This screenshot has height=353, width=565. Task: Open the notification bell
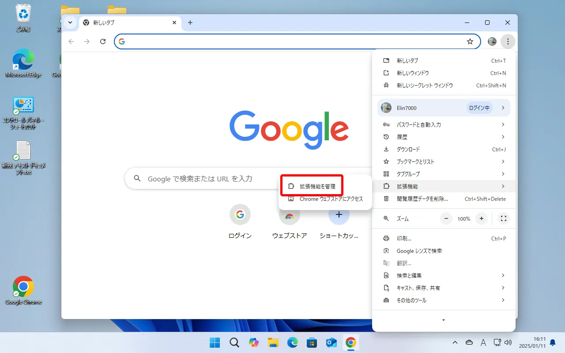[x=553, y=342]
